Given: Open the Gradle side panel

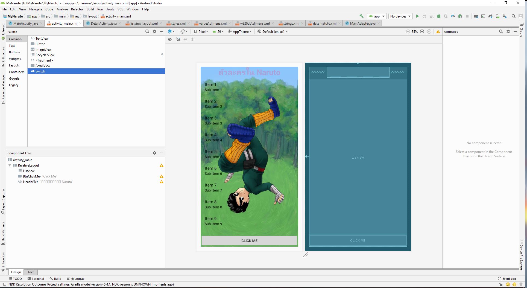Looking at the screenshot, I should pyautogui.click(x=522, y=30).
